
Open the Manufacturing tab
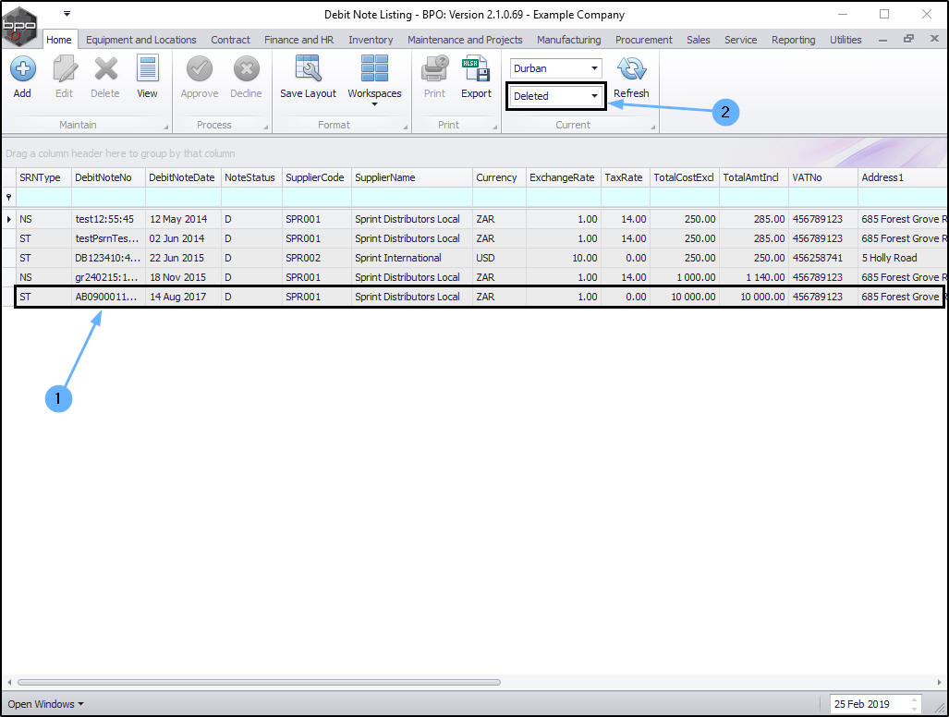click(x=569, y=40)
